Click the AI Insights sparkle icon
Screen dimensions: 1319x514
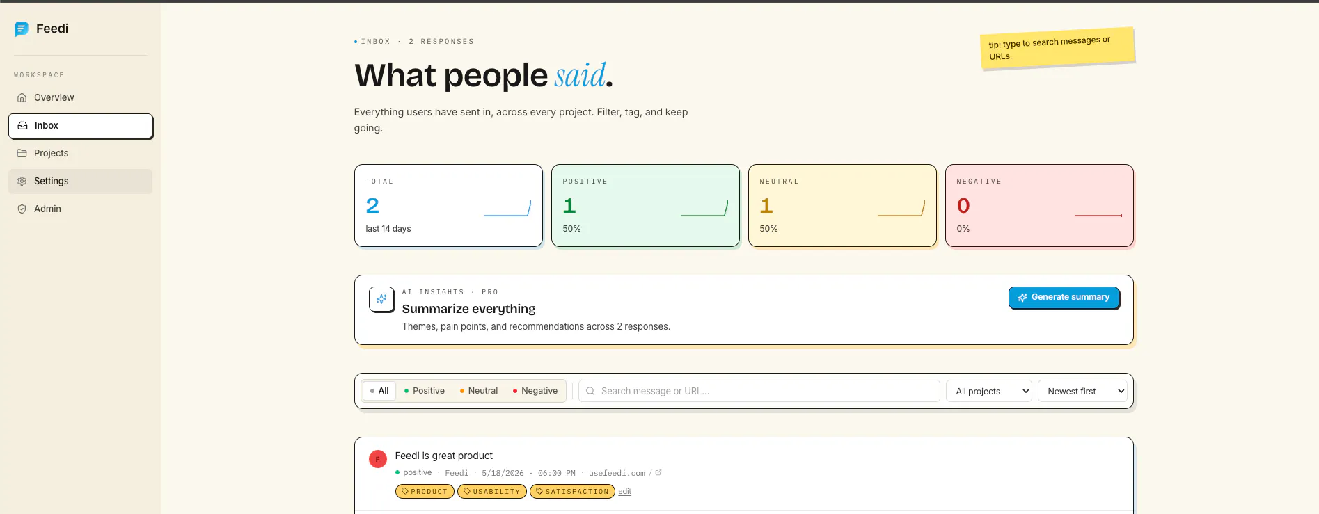(x=381, y=299)
